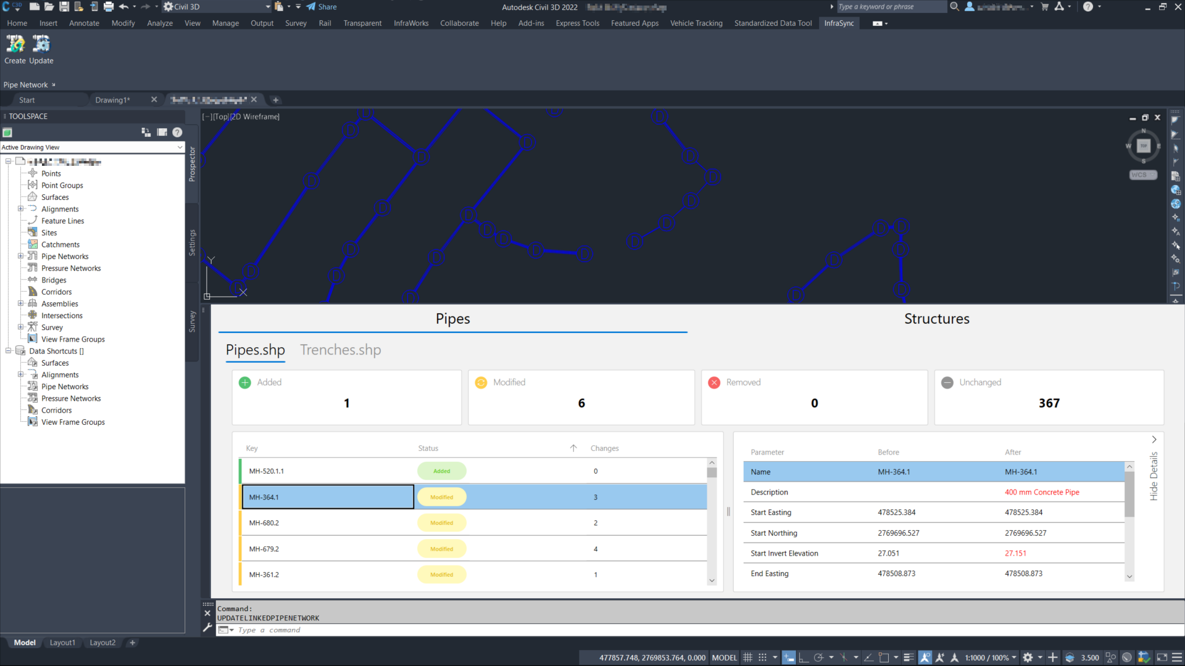Open the Toolspace help icon
The height and width of the screenshot is (666, 1185).
tap(177, 132)
